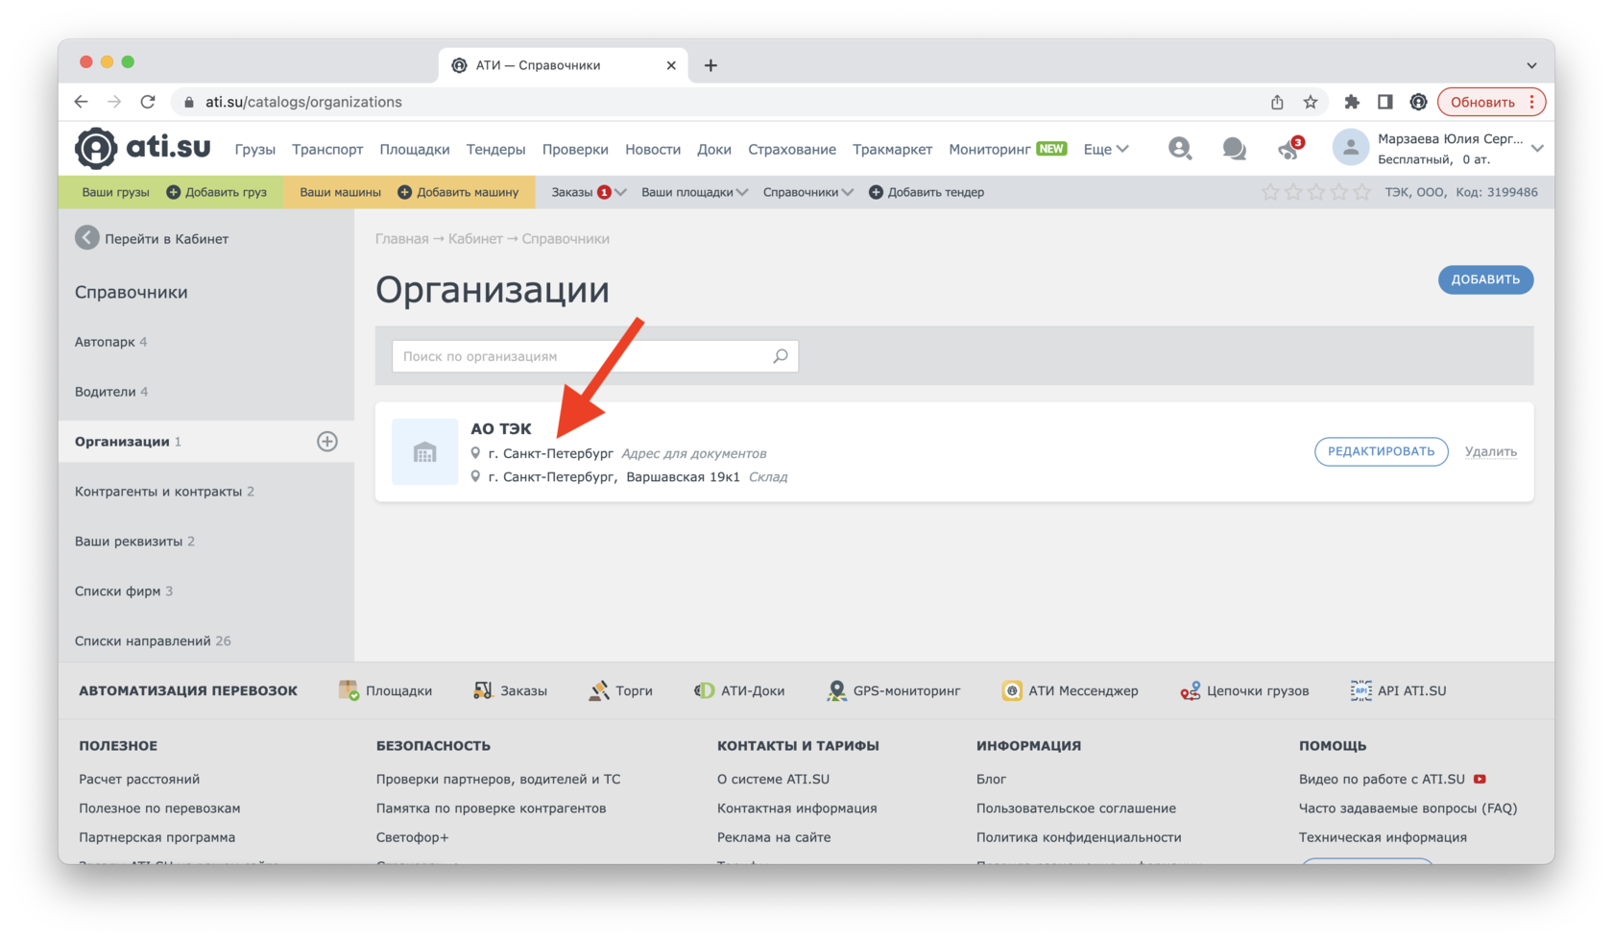The height and width of the screenshot is (941, 1613).
Task: Toggle the browser side panel icon
Action: pos(1384,102)
